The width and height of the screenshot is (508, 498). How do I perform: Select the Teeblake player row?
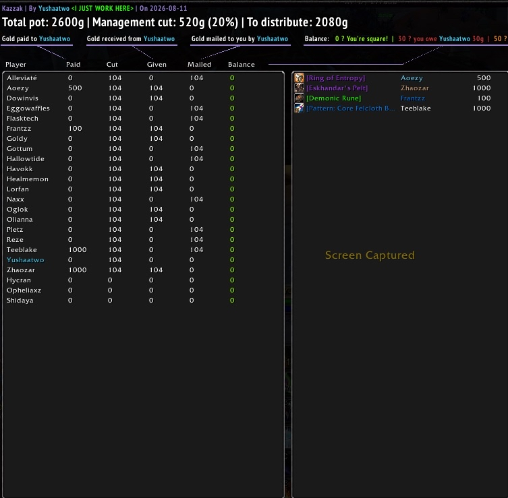pos(143,250)
